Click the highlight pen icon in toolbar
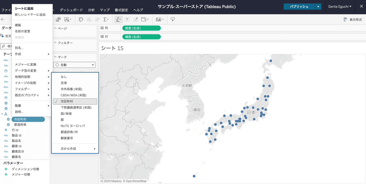 tap(117, 19)
